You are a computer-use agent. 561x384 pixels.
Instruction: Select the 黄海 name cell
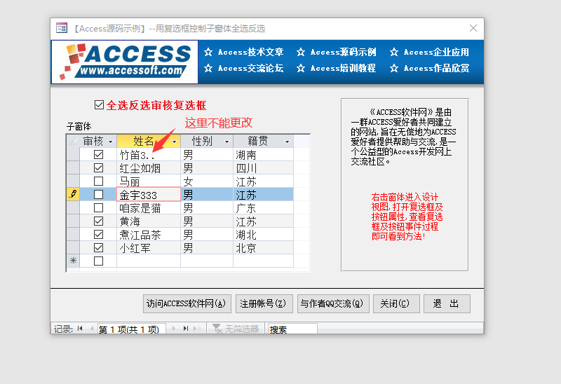[149, 221]
